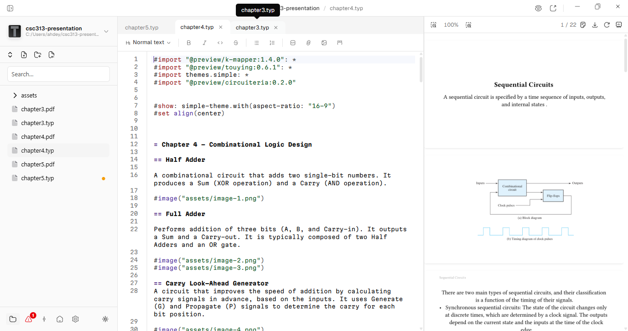The width and height of the screenshot is (628, 331).
Task: Click the image-1.png import line
Action: click(x=209, y=198)
